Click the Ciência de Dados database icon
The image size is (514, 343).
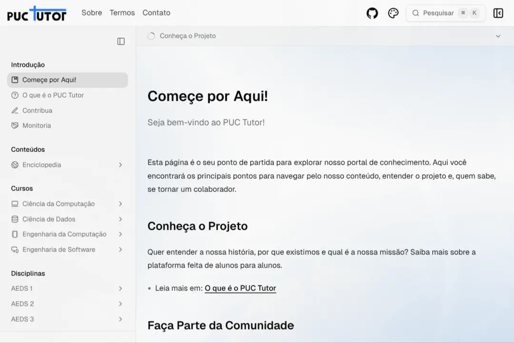(x=15, y=219)
